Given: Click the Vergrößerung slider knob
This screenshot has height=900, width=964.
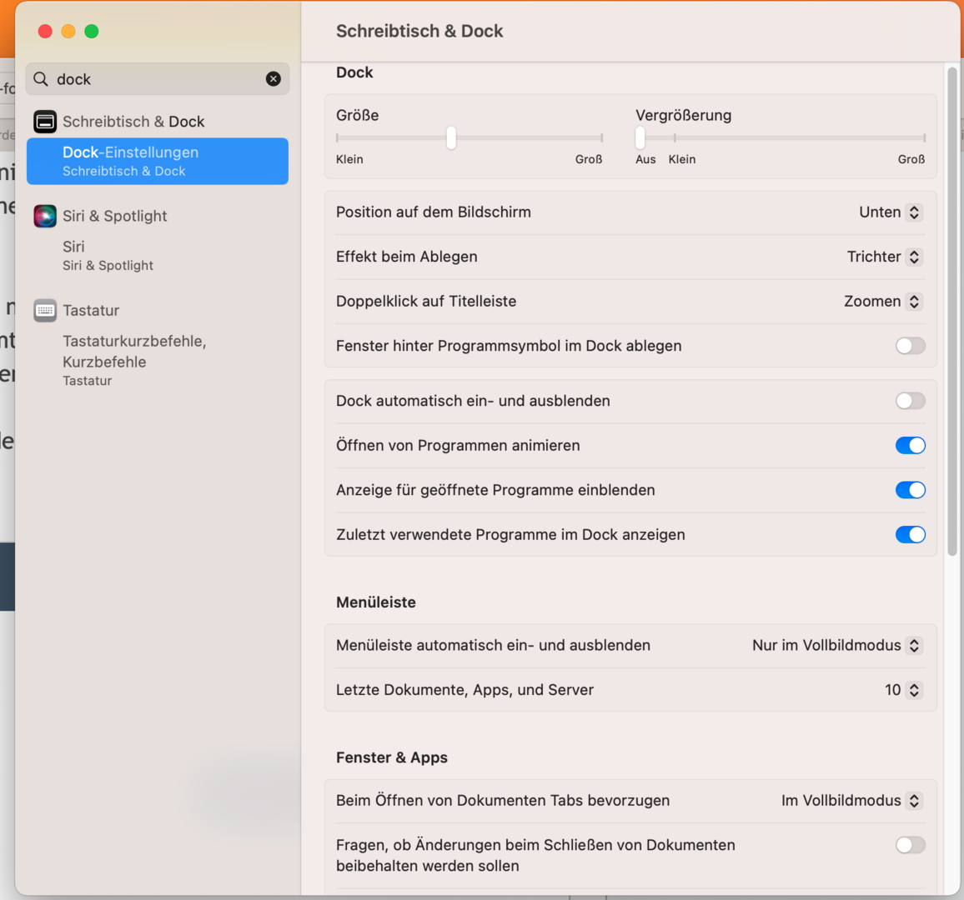Looking at the screenshot, I should (640, 137).
